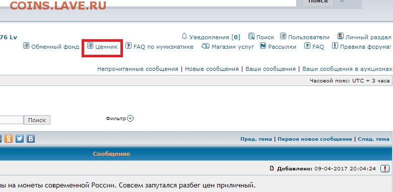Click the search input field beside Поиск button
393x192 pixels.
(12, 120)
